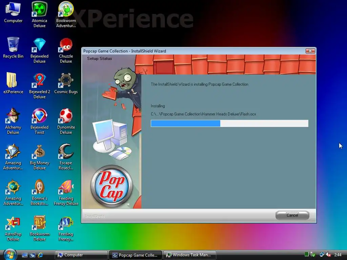Select Amazing Adventures icon with diamond star
Viewport: 347px width, 260px height.
(x=13, y=157)
